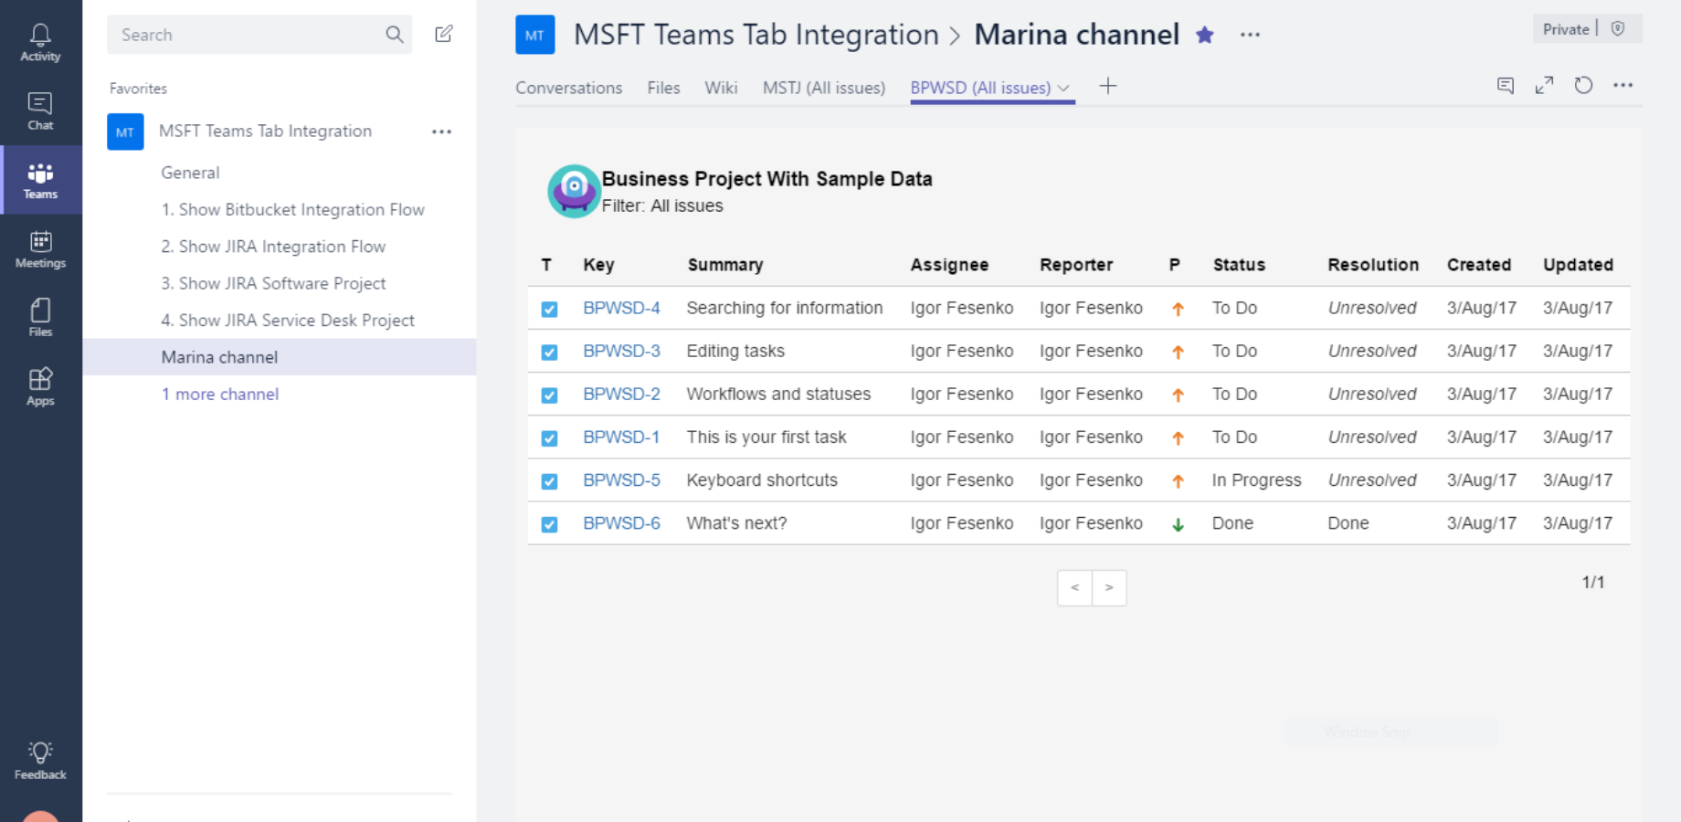Expand the '1 more channel' list
This screenshot has width=1681, height=822.
(220, 395)
